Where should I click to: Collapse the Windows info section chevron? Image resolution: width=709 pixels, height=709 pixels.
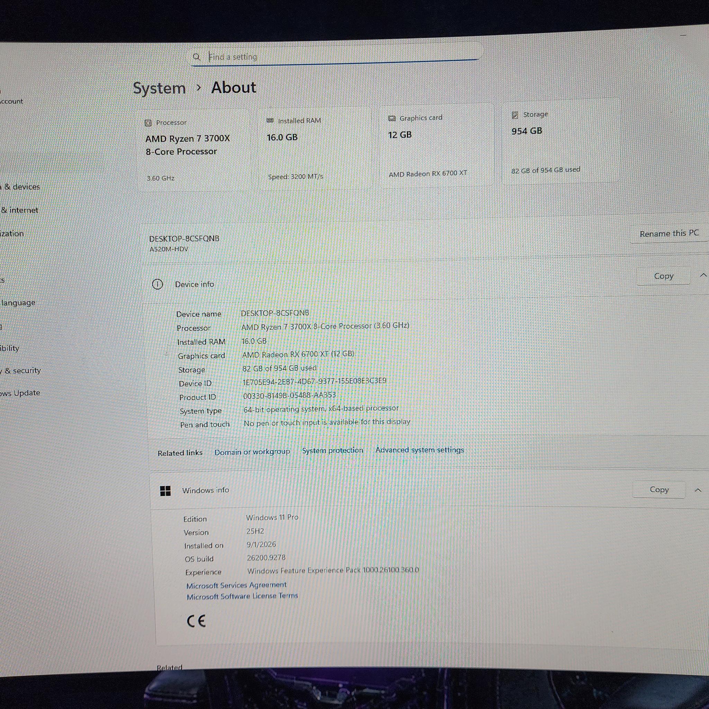[698, 490]
